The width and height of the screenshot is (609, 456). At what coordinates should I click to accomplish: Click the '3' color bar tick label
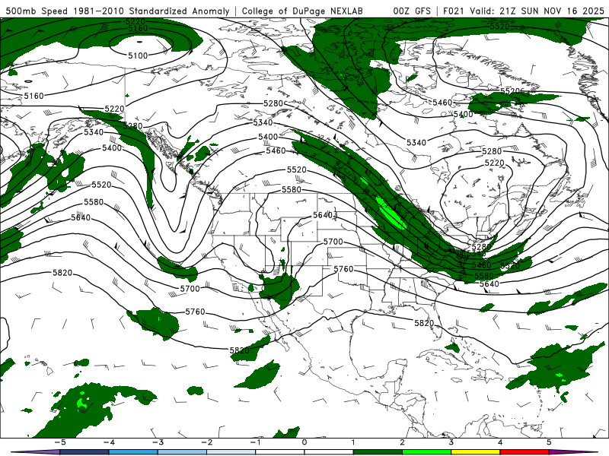(x=451, y=442)
